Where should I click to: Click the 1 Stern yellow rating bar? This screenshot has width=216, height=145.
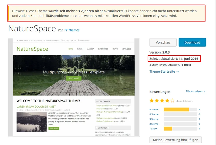point(168,129)
